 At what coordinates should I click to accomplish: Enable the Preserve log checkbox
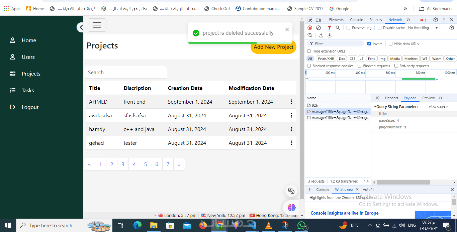[x=348, y=28]
